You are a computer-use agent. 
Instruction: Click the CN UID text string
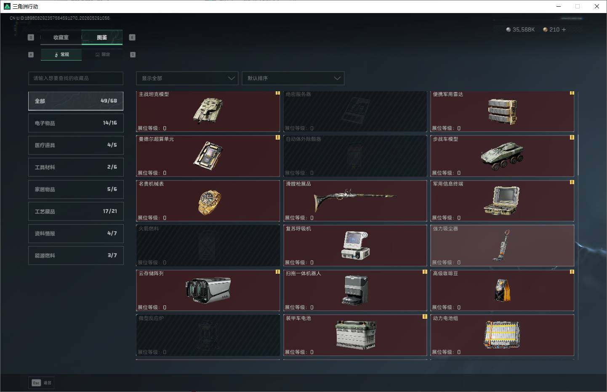click(60, 18)
